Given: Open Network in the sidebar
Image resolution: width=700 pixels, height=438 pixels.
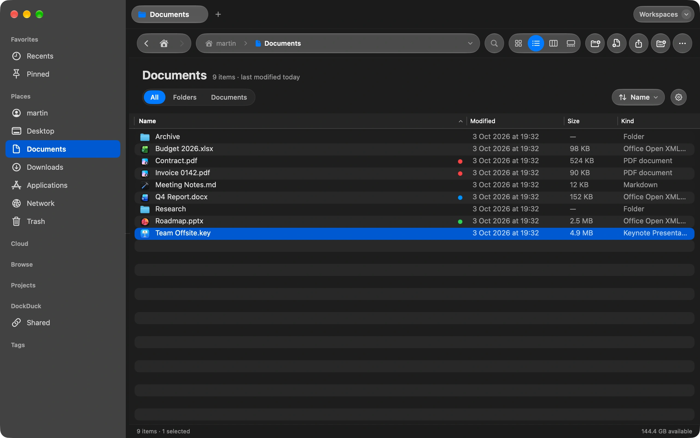Looking at the screenshot, I should 63,203.
